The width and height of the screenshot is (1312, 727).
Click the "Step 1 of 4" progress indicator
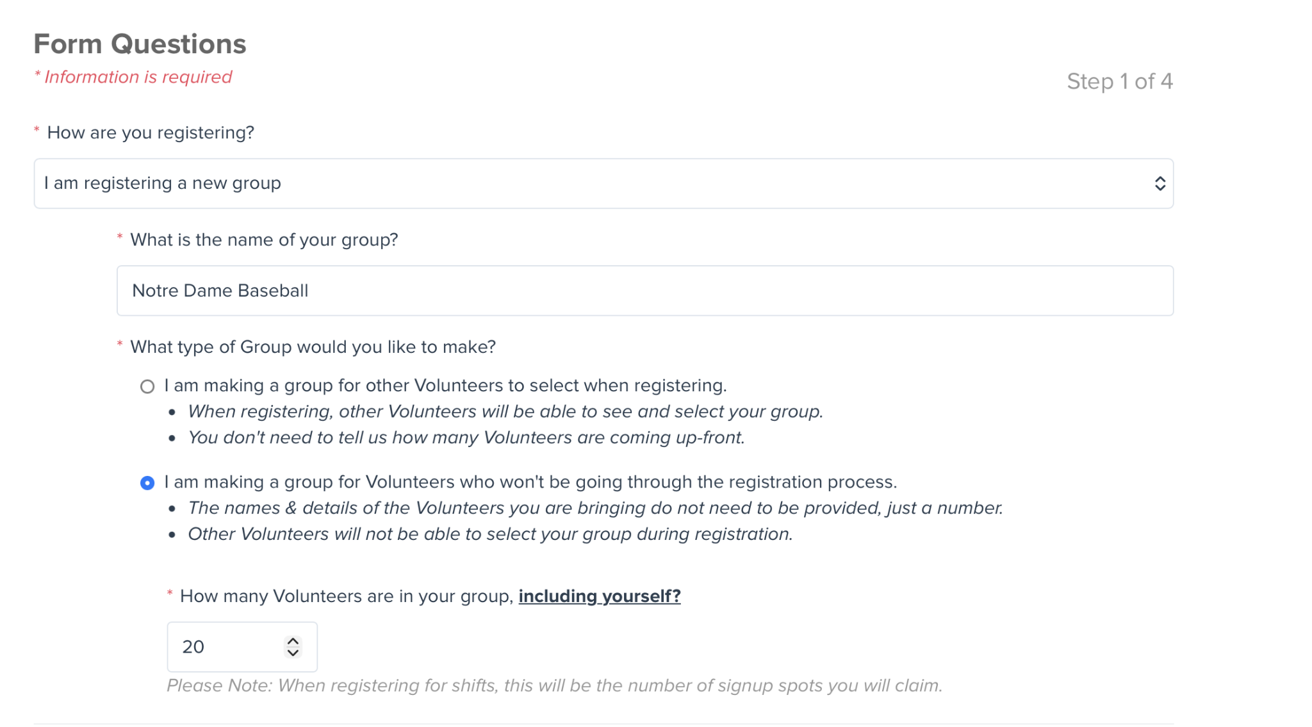point(1120,81)
